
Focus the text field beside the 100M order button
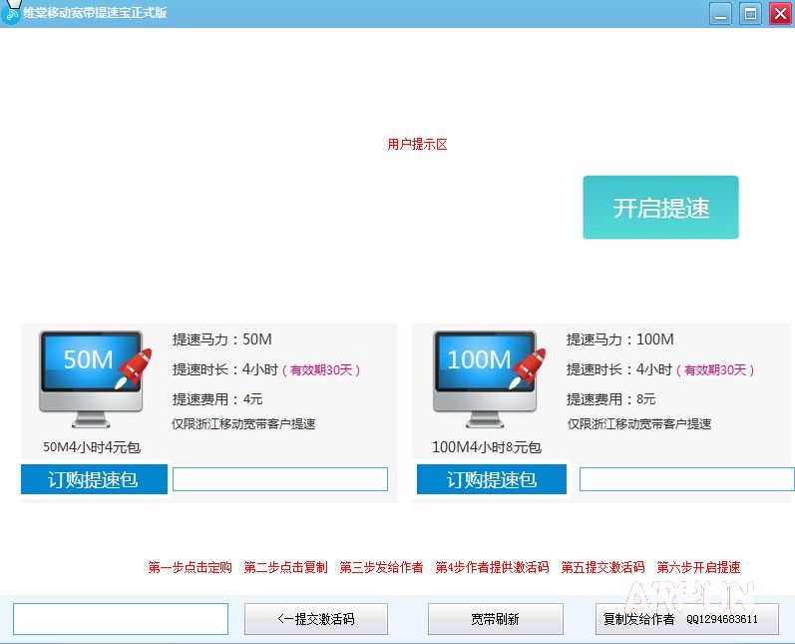point(686,479)
